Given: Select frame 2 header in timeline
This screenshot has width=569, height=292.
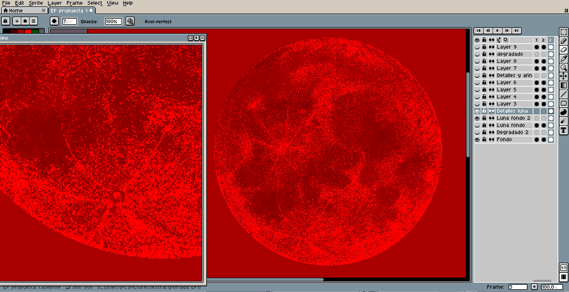Looking at the screenshot, I should tap(543, 40).
